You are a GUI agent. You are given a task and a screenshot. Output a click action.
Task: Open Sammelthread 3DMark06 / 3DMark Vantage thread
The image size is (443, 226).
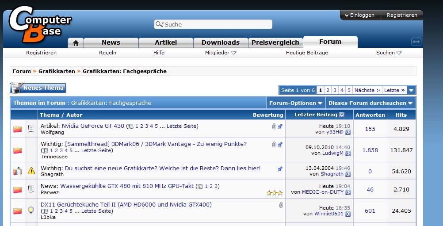click(x=156, y=144)
